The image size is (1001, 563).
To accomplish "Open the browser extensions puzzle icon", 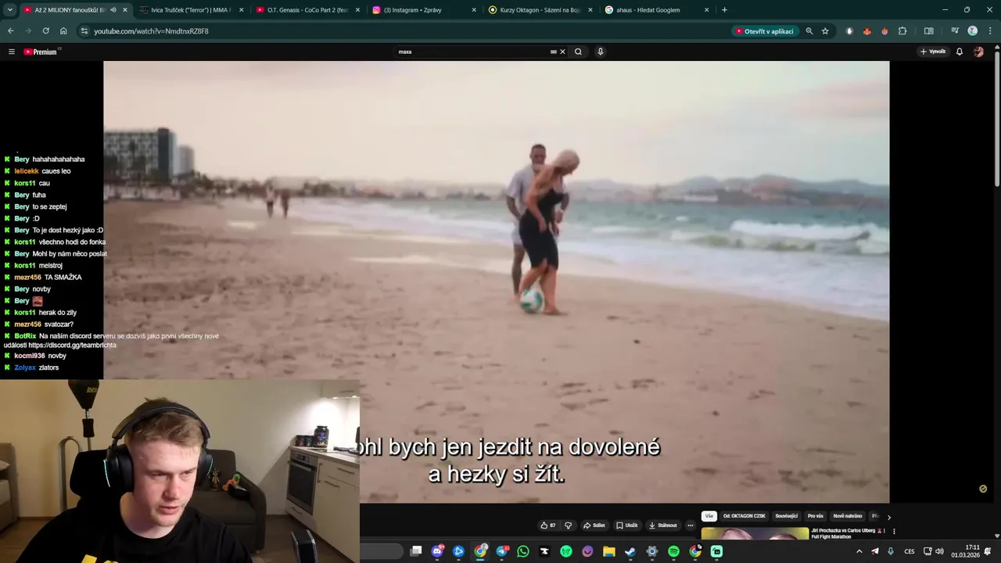I will click(x=902, y=31).
